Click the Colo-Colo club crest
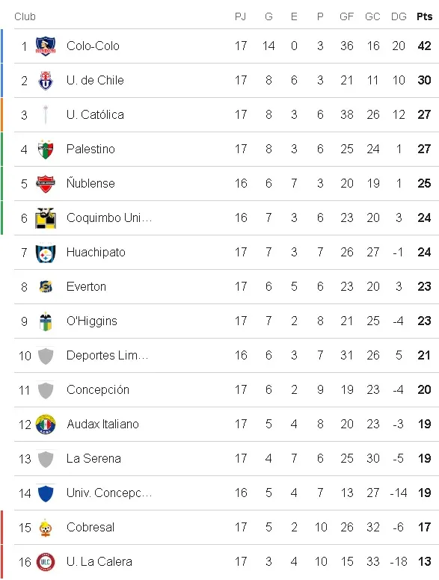Screen dimensions: 439x580 (46, 46)
